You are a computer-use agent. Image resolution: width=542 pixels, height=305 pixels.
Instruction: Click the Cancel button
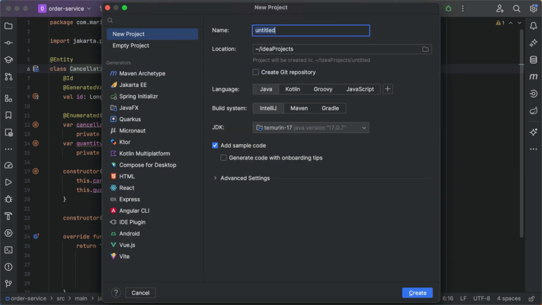(x=141, y=293)
